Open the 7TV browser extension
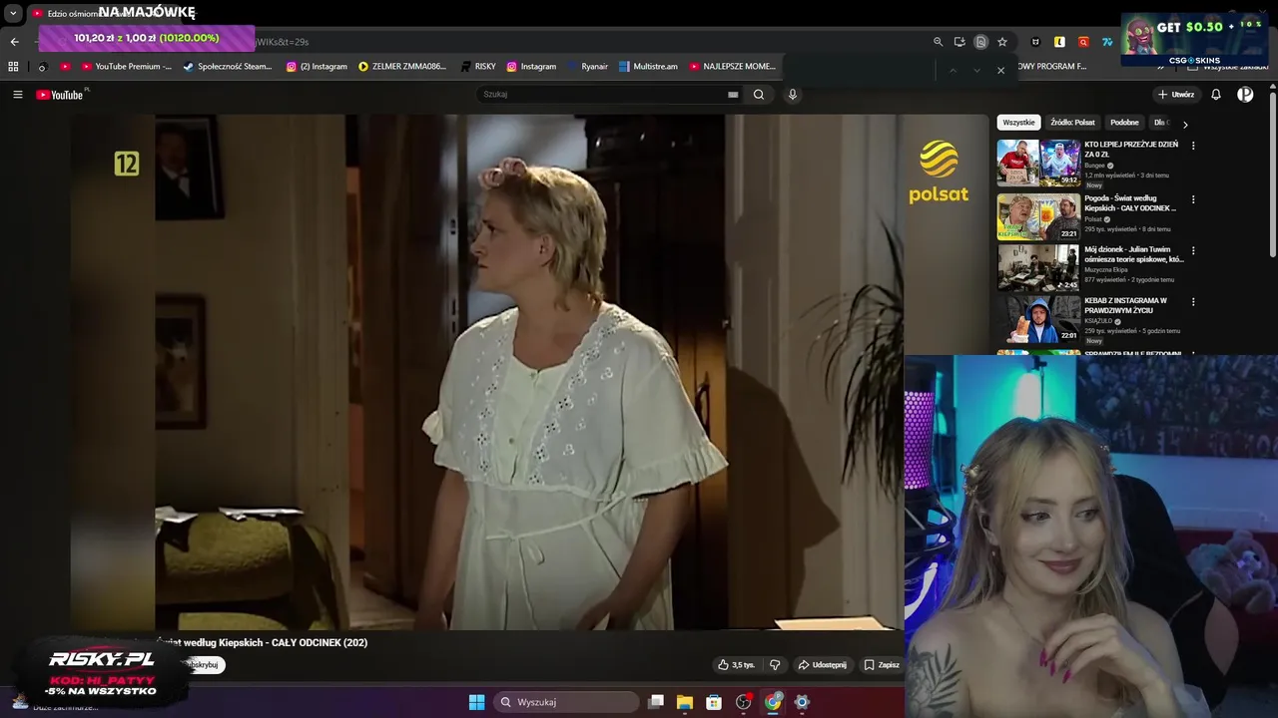1278x718 pixels. [x=1107, y=42]
